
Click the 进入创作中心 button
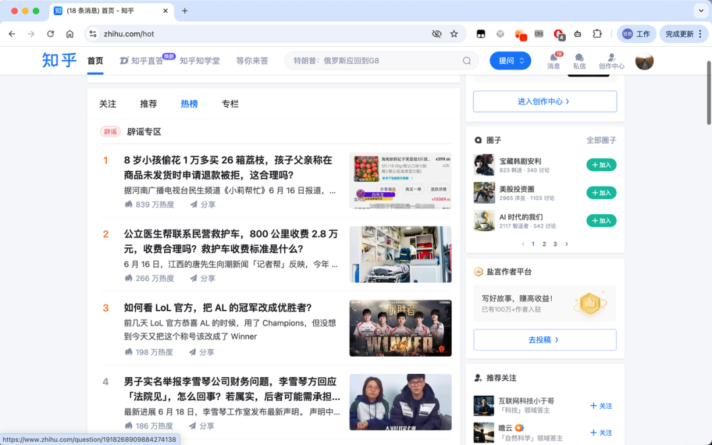545,101
